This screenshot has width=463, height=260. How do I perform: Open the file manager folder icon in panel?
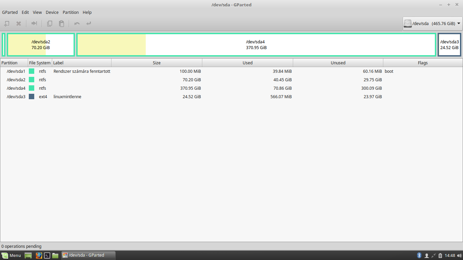pos(56,256)
